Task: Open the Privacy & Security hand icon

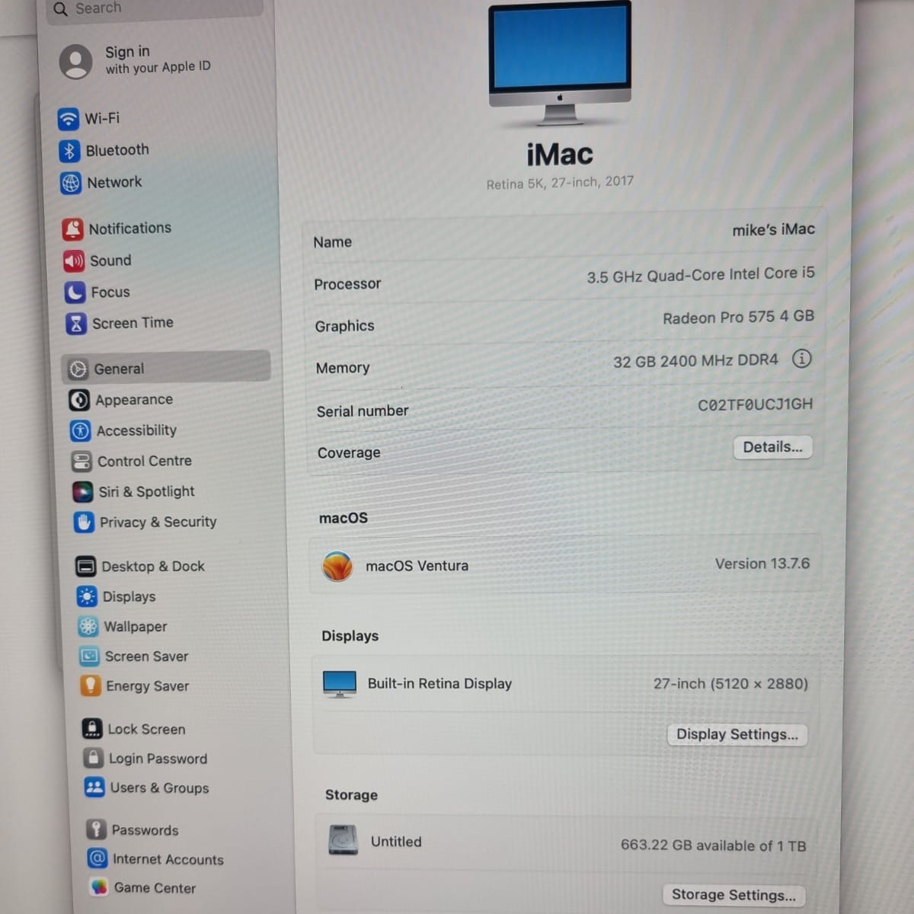Action: [83, 523]
